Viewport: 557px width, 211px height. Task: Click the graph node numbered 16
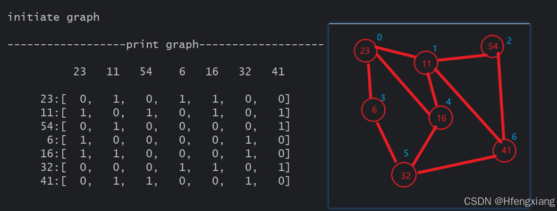coord(441,118)
